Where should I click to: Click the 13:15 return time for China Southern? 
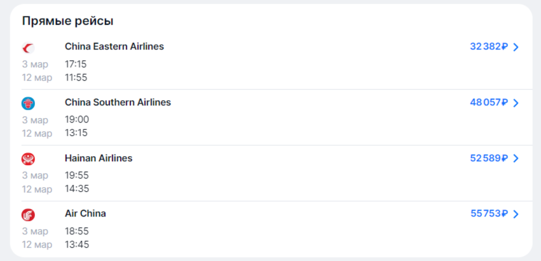tap(76, 133)
